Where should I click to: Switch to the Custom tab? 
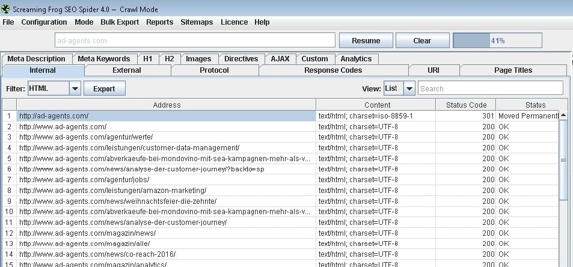(314, 59)
